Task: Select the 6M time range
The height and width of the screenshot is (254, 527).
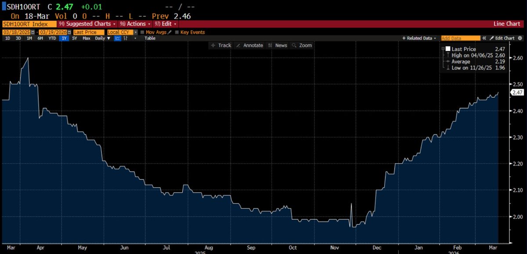Action: click(x=40, y=39)
